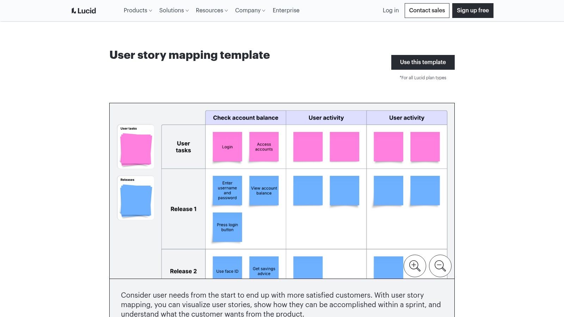Click the Lucid logo in header

(x=84, y=11)
